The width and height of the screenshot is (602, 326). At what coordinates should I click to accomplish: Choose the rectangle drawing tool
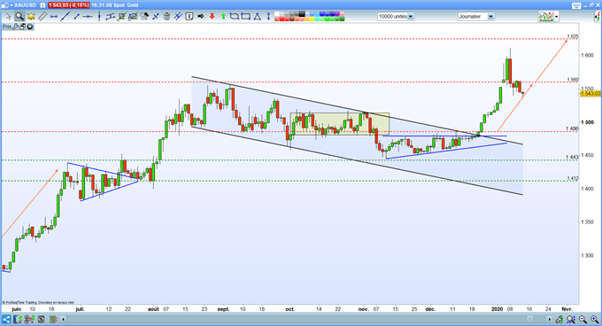[x=246, y=17]
